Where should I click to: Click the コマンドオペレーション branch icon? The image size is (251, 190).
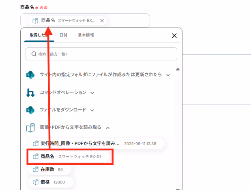pos(30,93)
